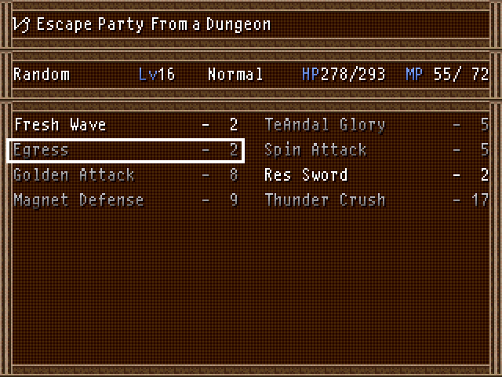Click the Lv16 level indicator
This screenshot has width=502, height=377.
(157, 75)
